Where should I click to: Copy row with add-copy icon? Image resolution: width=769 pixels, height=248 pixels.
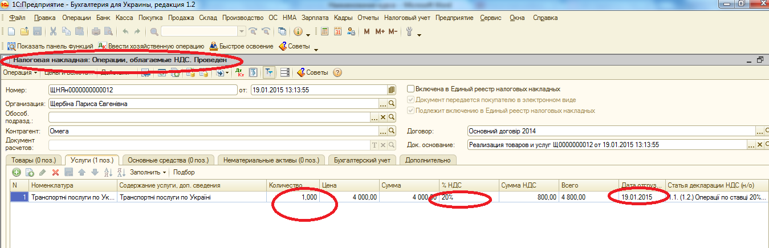(30, 172)
